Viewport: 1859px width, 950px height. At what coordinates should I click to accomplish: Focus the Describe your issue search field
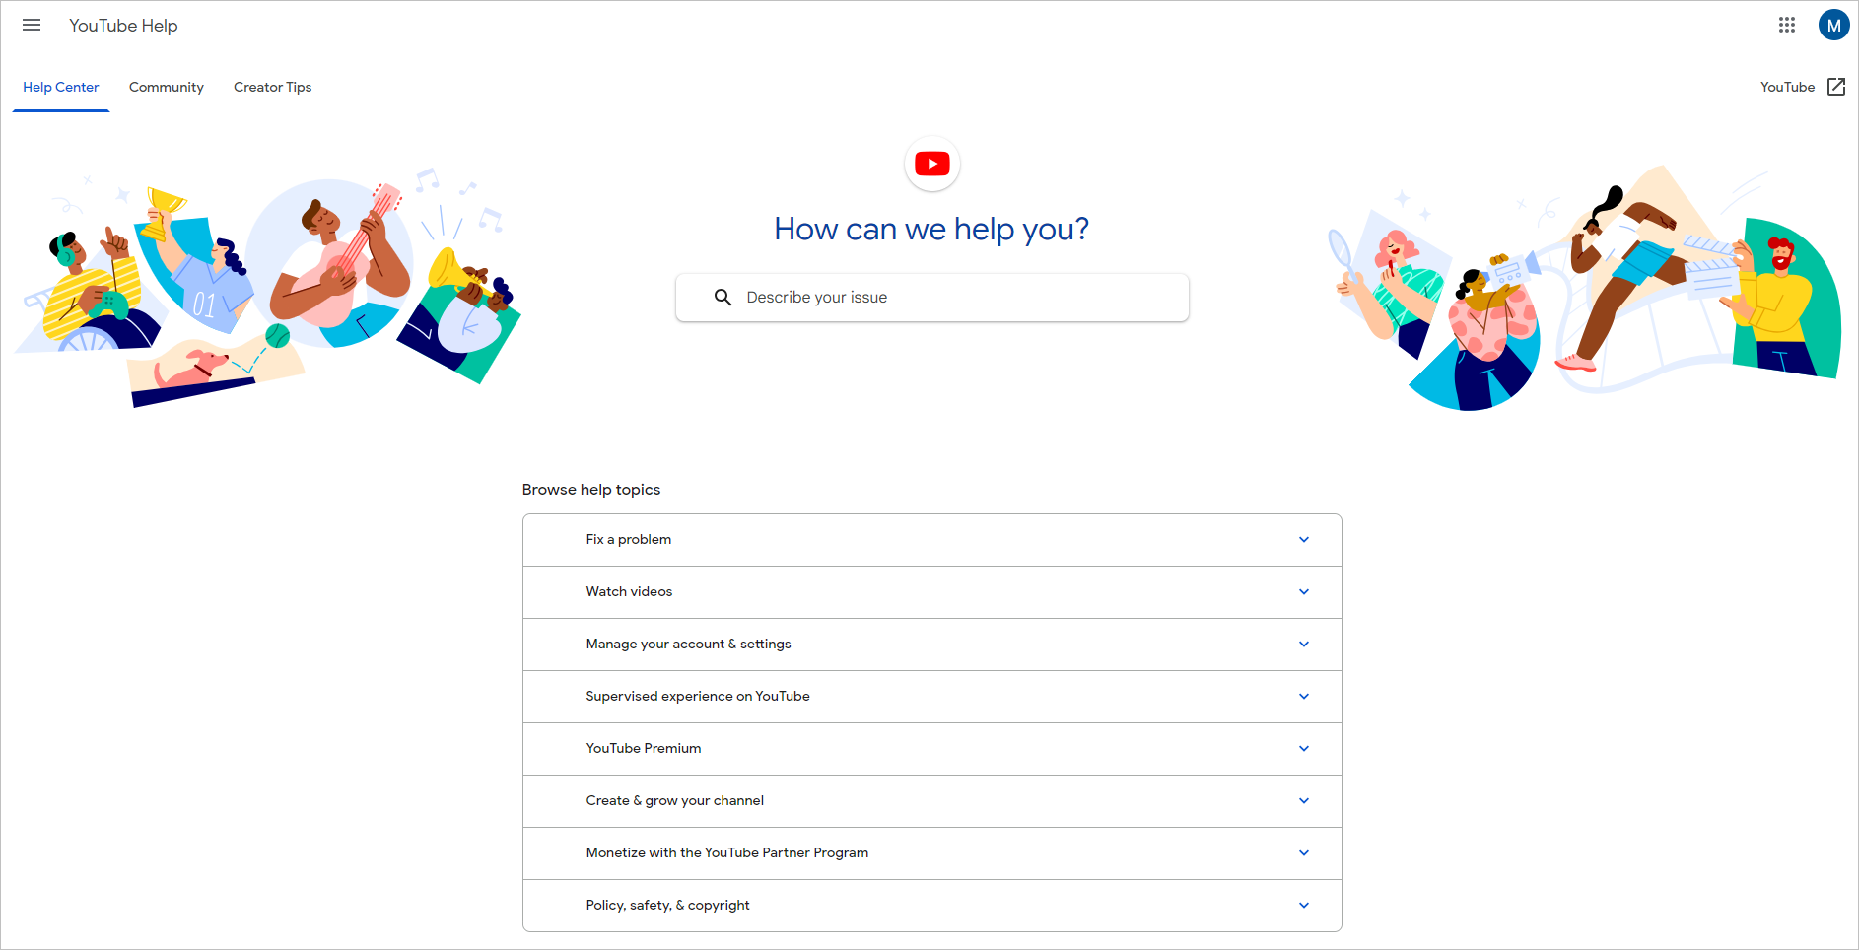coord(932,298)
